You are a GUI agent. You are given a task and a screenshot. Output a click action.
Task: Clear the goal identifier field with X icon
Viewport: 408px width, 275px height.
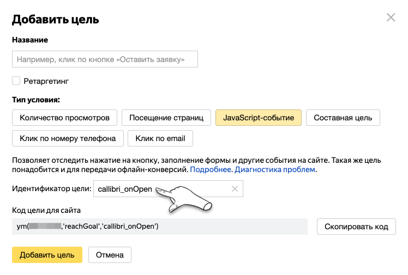pyautogui.click(x=235, y=189)
